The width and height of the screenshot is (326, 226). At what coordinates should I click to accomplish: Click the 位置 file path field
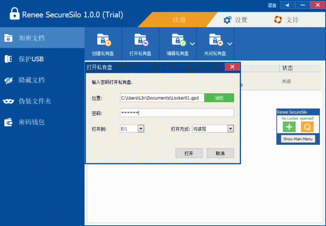point(162,98)
